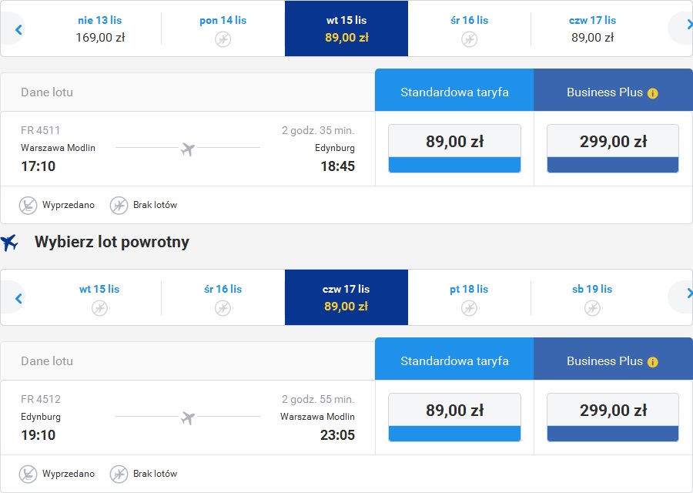Choose 299,00 zł Business Plus for FR 4512
The width and height of the screenshot is (693, 493).
coord(613,418)
